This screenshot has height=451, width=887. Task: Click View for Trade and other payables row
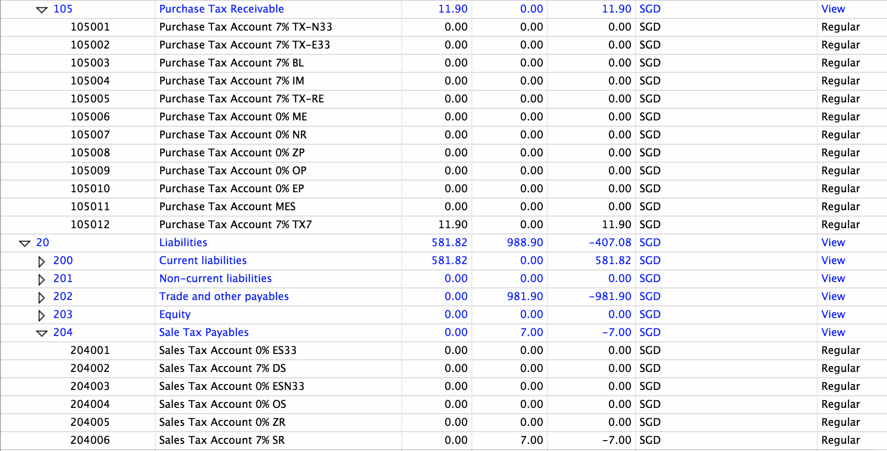pyautogui.click(x=833, y=296)
